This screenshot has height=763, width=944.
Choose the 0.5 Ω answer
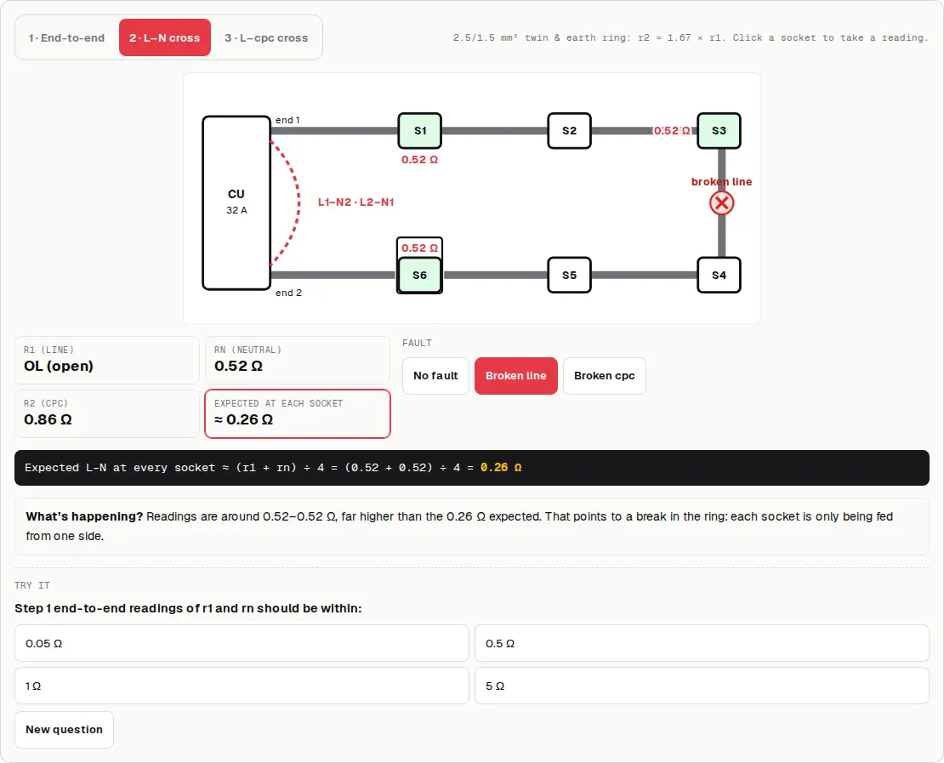[702, 643]
